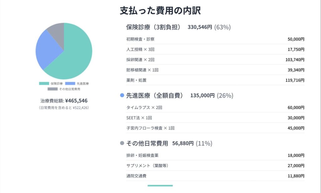Click the 先進医療 blue legend swatch
The image size is (321, 193).
[x=70, y=84]
